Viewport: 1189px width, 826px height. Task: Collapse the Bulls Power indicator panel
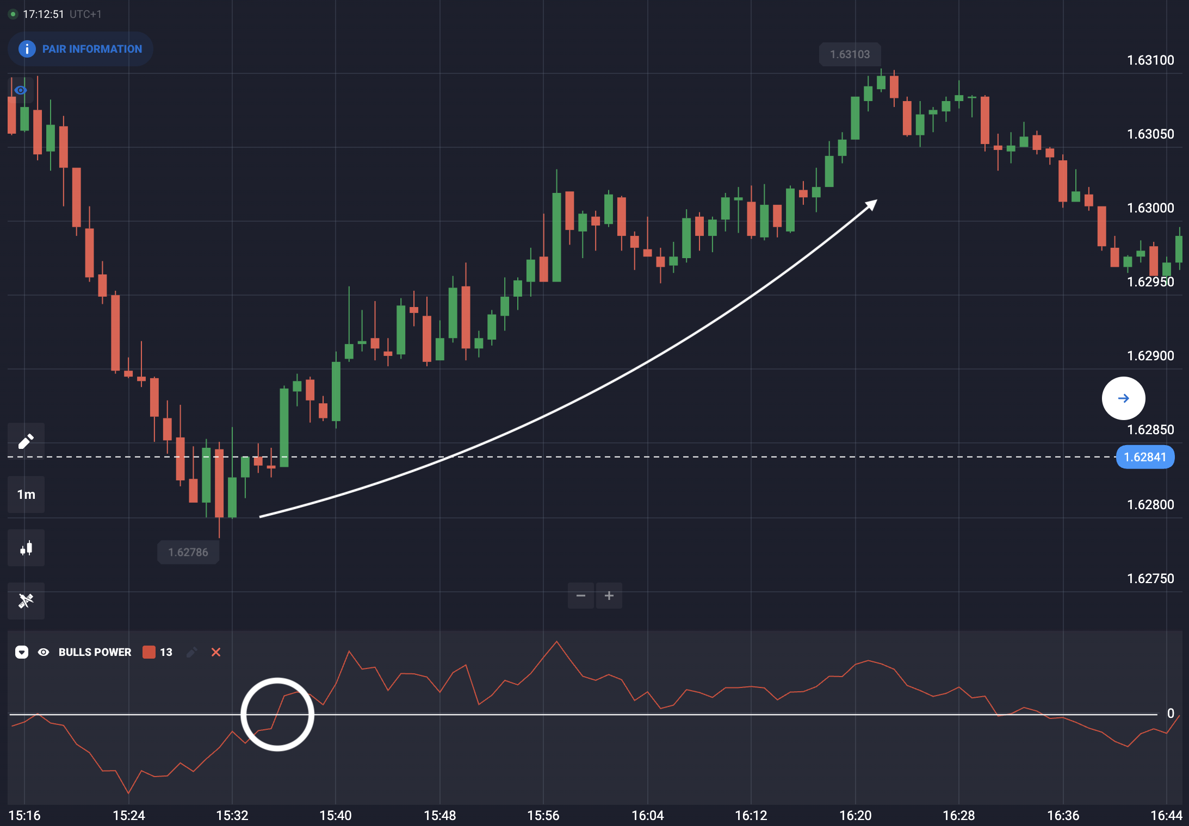22,652
